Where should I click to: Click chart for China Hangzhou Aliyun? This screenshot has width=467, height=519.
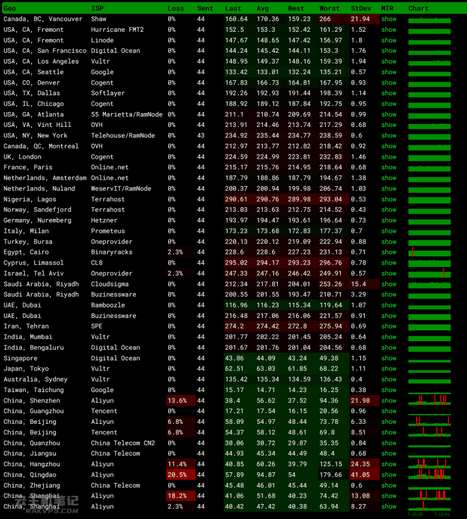point(430,464)
